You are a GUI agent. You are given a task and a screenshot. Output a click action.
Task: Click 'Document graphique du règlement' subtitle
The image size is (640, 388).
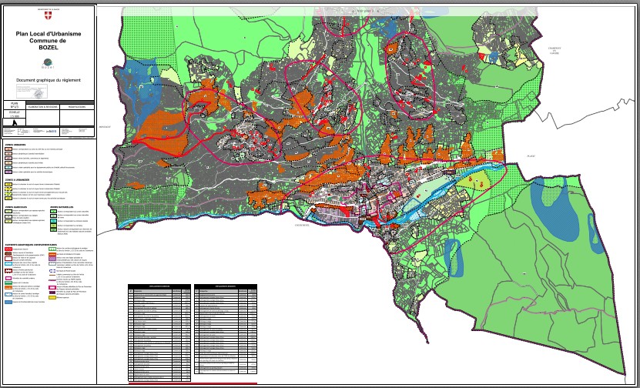point(48,79)
